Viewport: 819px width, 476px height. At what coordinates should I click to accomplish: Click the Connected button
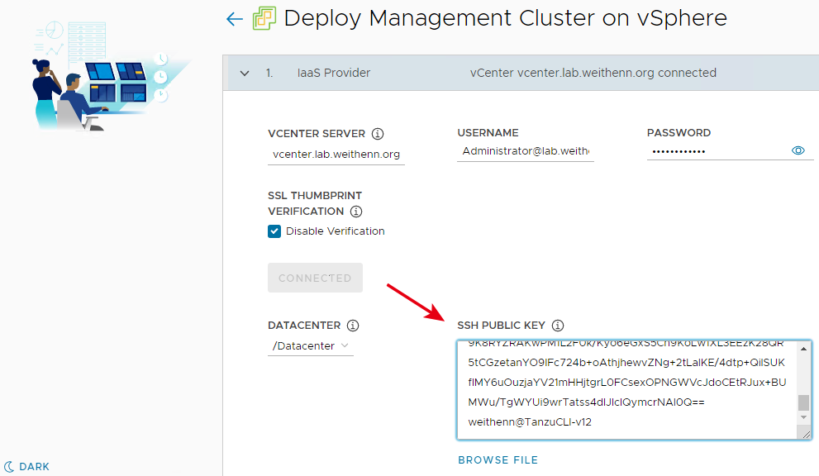315,278
